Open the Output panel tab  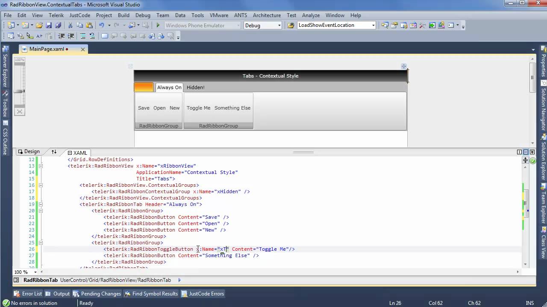pos(58,294)
